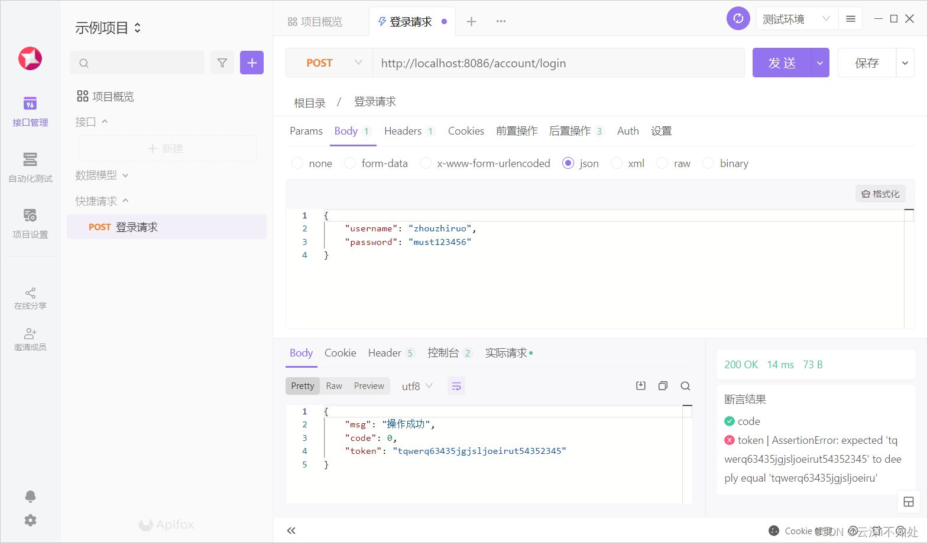
Task: Open project settings in sidebar
Action: pos(30,224)
